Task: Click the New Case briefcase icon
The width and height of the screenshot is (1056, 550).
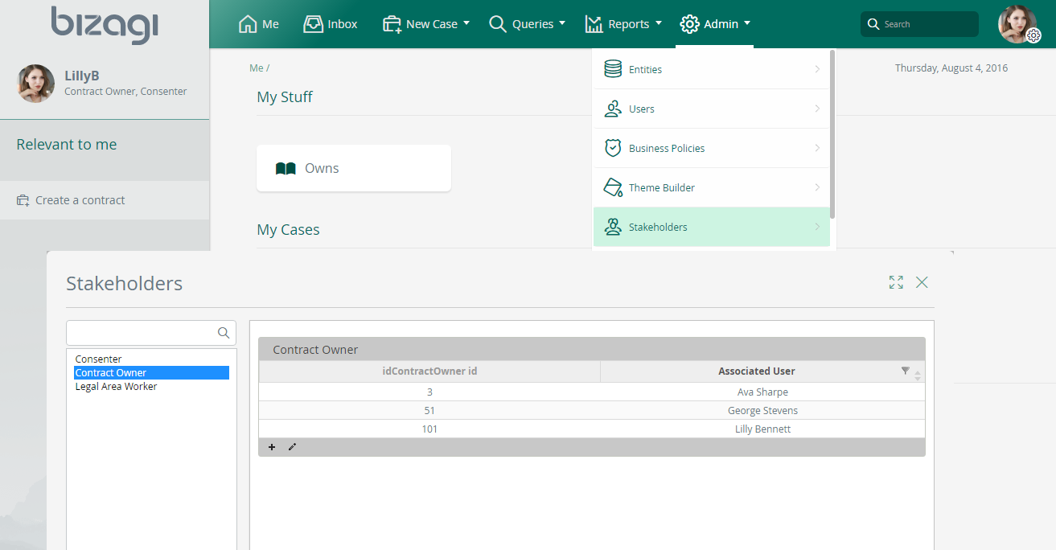Action: (x=392, y=24)
